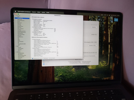The height and width of the screenshot is (100, 134).
Task: Select Alimentação in the sidebar
Action: click(22, 18)
